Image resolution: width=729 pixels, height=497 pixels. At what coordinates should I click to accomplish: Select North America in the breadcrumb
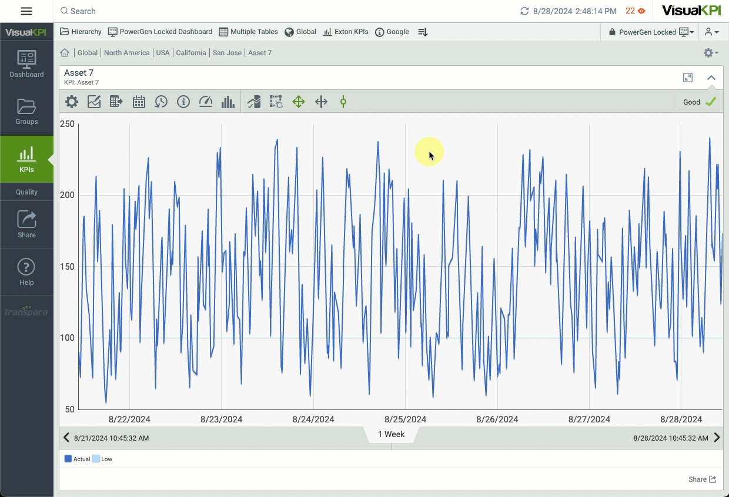coord(127,53)
